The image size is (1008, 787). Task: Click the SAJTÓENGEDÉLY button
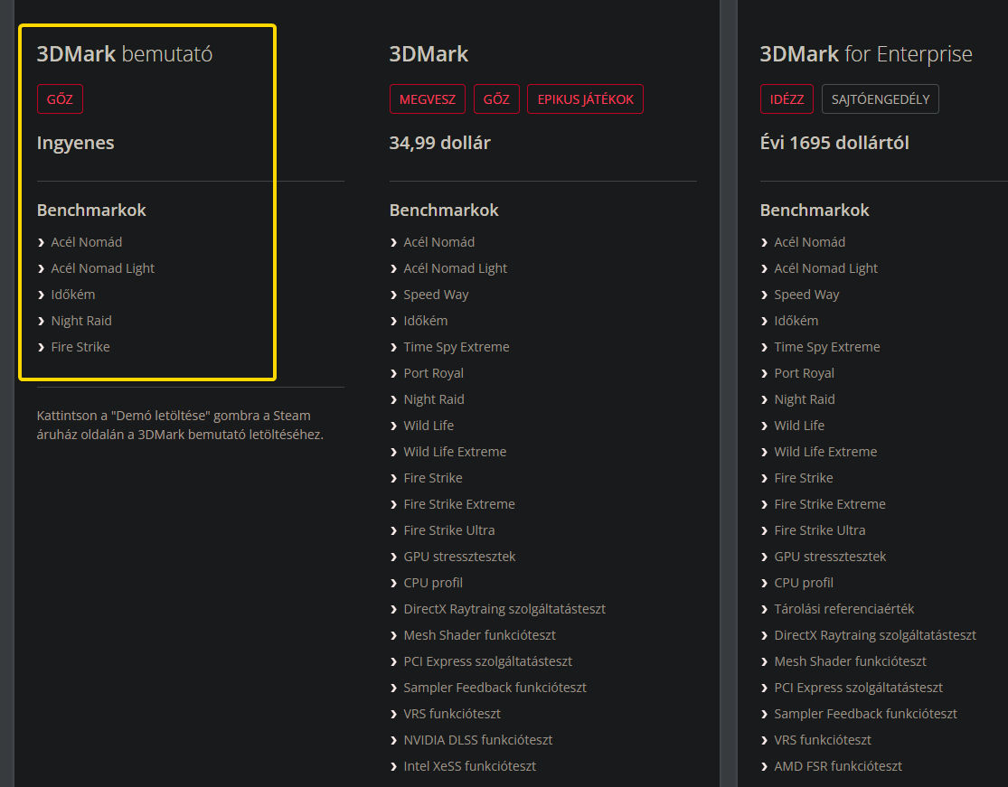[x=880, y=99]
